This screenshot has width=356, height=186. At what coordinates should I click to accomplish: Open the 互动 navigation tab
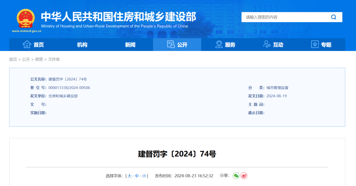(x=273, y=44)
